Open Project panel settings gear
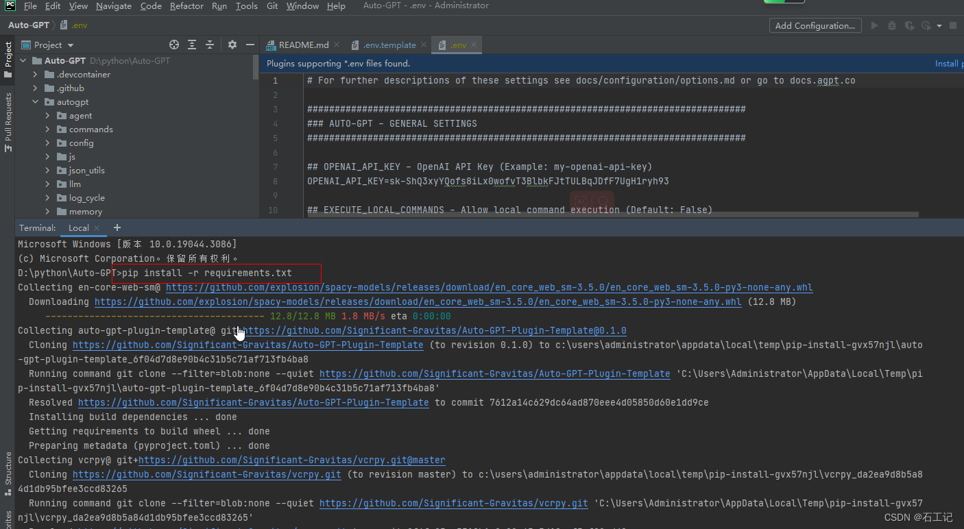 (232, 45)
